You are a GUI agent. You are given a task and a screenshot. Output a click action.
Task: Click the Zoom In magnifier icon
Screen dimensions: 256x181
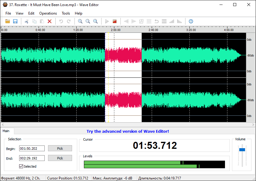[x=80, y=21]
